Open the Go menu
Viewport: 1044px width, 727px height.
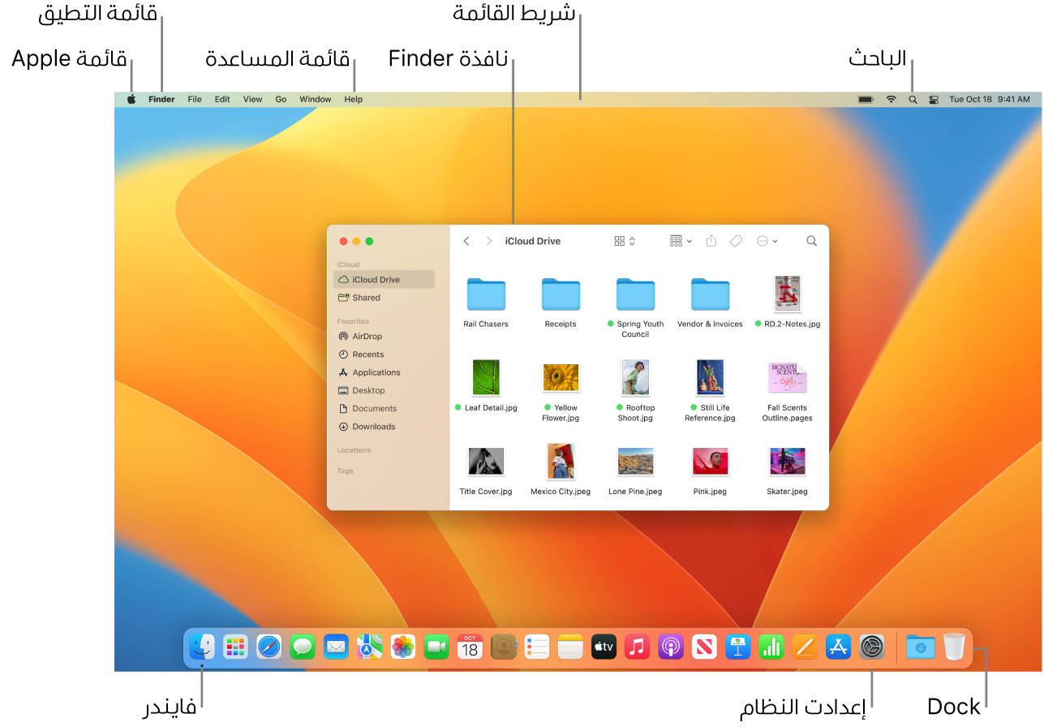point(281,99)
